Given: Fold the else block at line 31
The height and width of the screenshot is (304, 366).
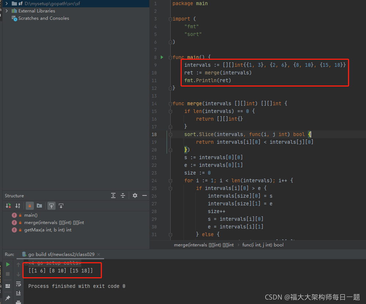Looking at the screenshot, I should click(170, 235).
